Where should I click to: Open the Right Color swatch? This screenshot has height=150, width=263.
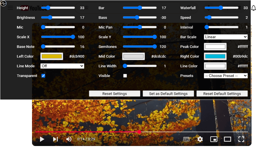[x=215, y=56]
